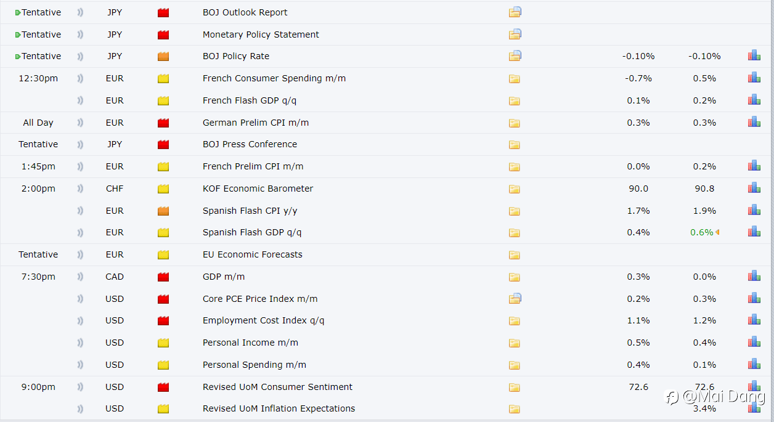Click the 1:45pm time cell
This screenshot has height=422, width=774.
38,166
